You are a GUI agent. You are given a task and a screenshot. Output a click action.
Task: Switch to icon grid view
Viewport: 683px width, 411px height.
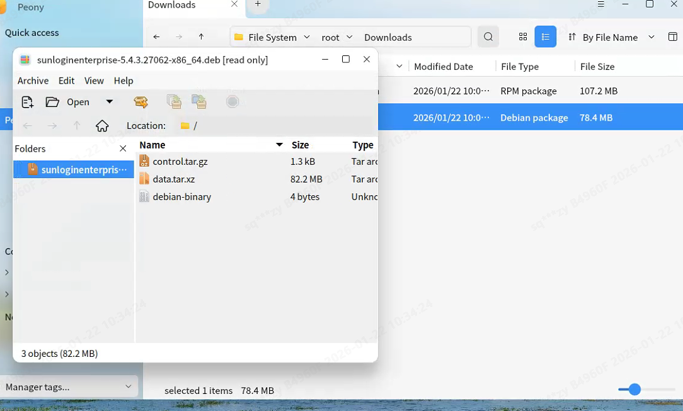click(x=523, y=37)
